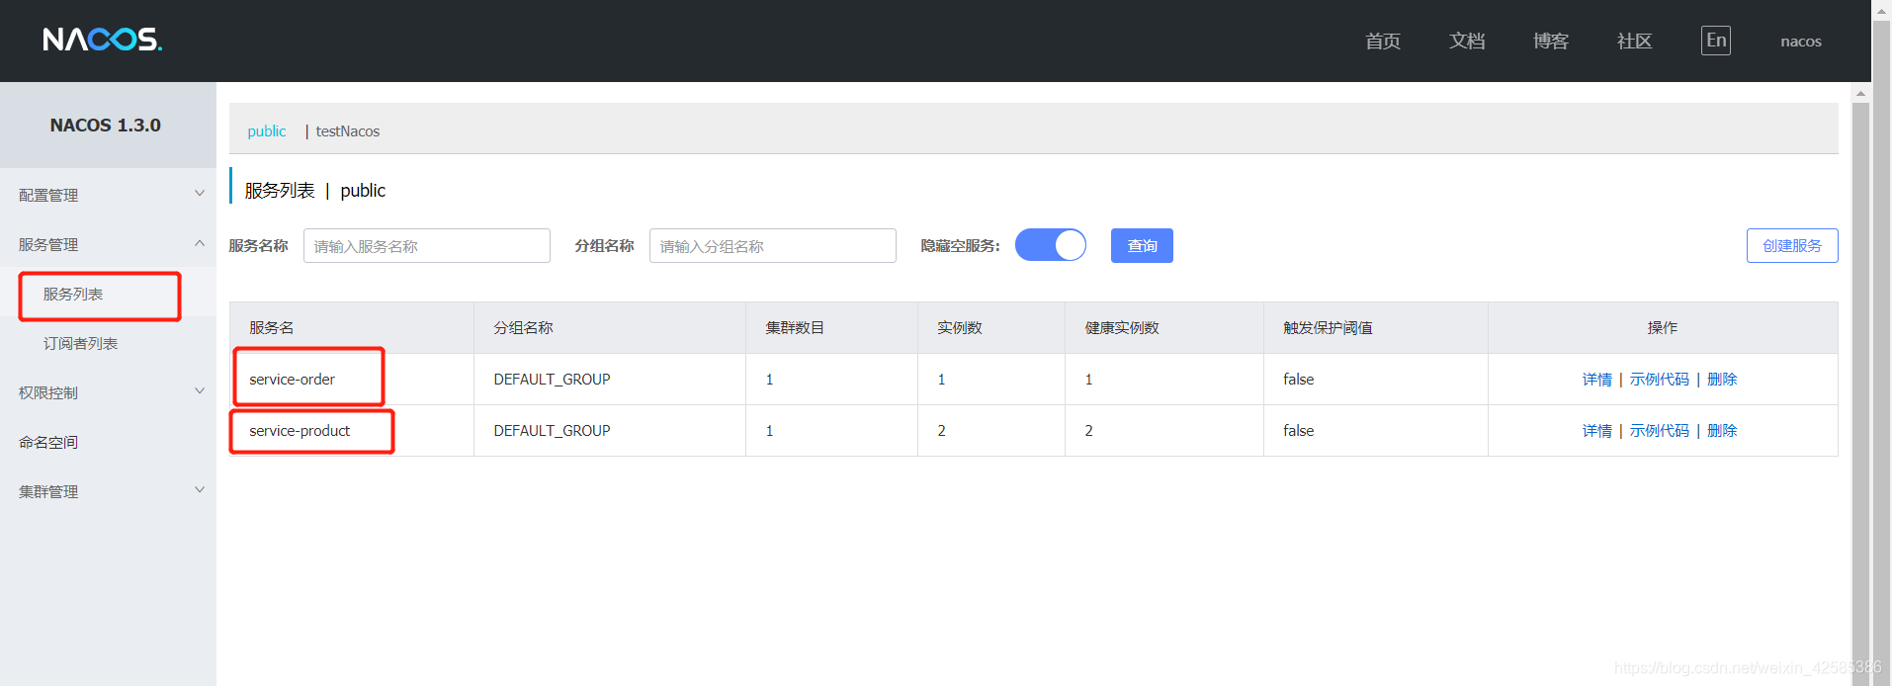Image resolution: width=1892 pixels, height=686 pixels.
Task: Collapse the 服务管理 menu chevron
Action: click(200, 243)
